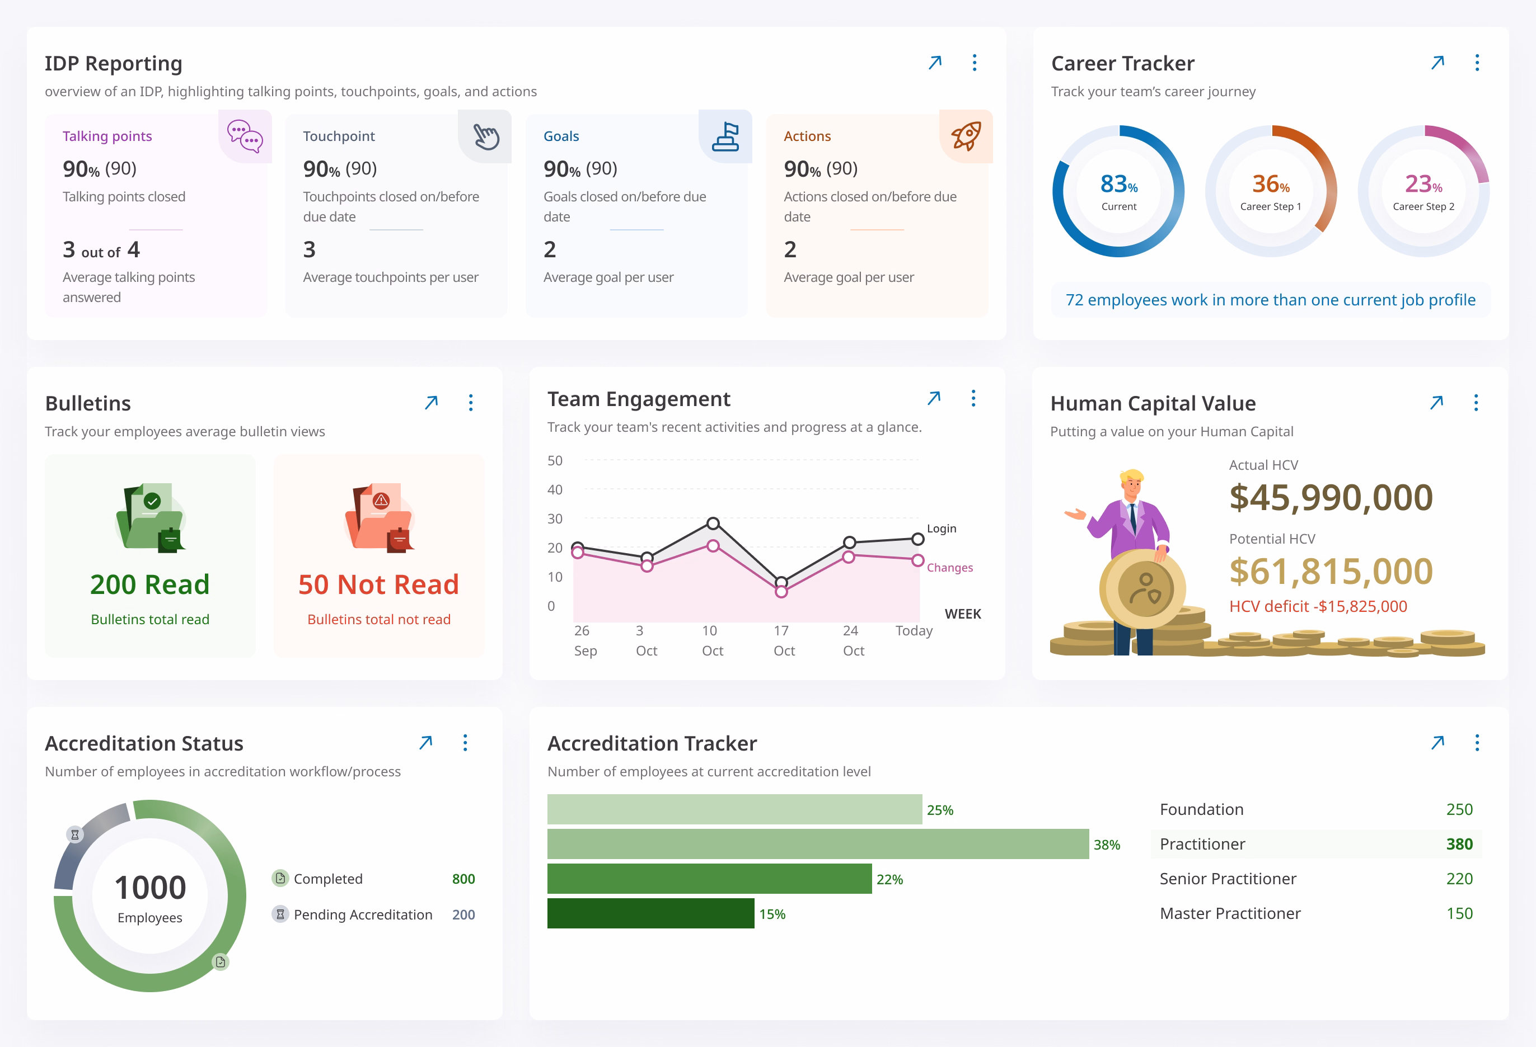
Task: Click the 23% Career Step 2 ring
Action: (x=1423, y=191)
